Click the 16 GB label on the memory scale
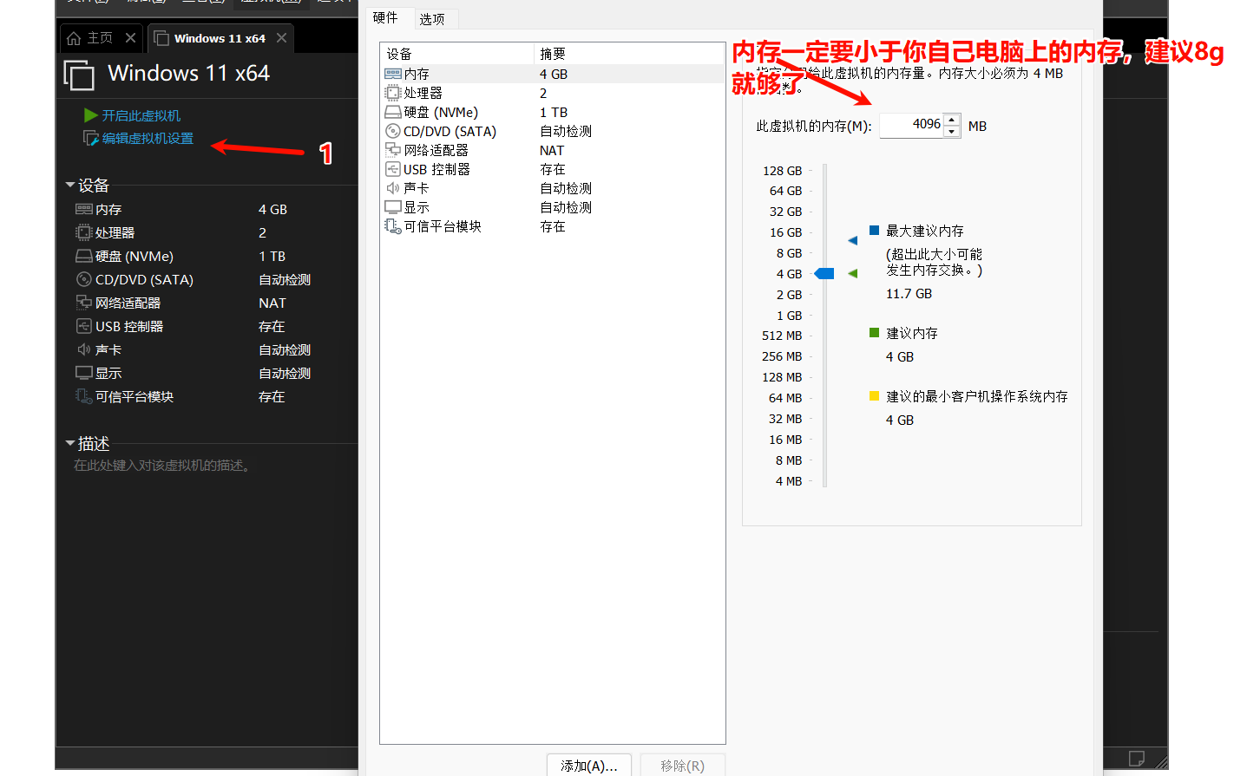This screenshot has height=776, width=1247. click(x=786, y=232)
